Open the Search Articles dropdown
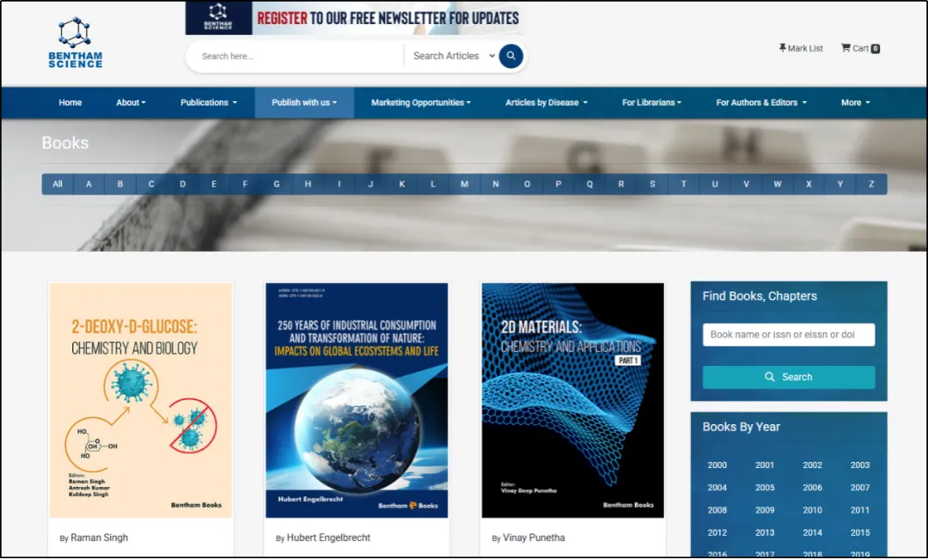The height and width of the screenshot is (559, 928). click(454, 56)
